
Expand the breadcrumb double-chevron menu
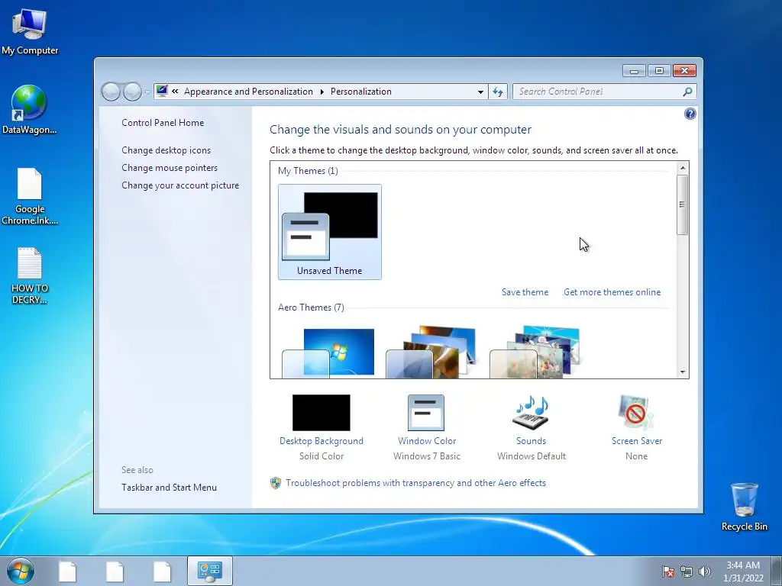tap(175, 92)
